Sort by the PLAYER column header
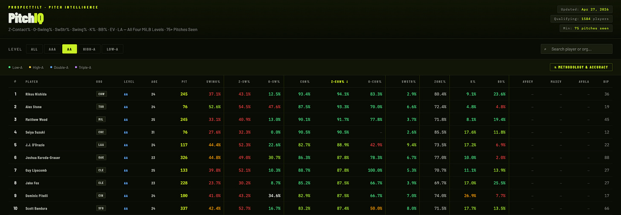621x215 pixels. pos(32,81)
